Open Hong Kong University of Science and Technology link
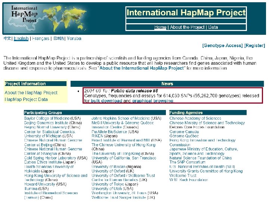The width and height of the screenshot is (269, 202). [56, 178]
